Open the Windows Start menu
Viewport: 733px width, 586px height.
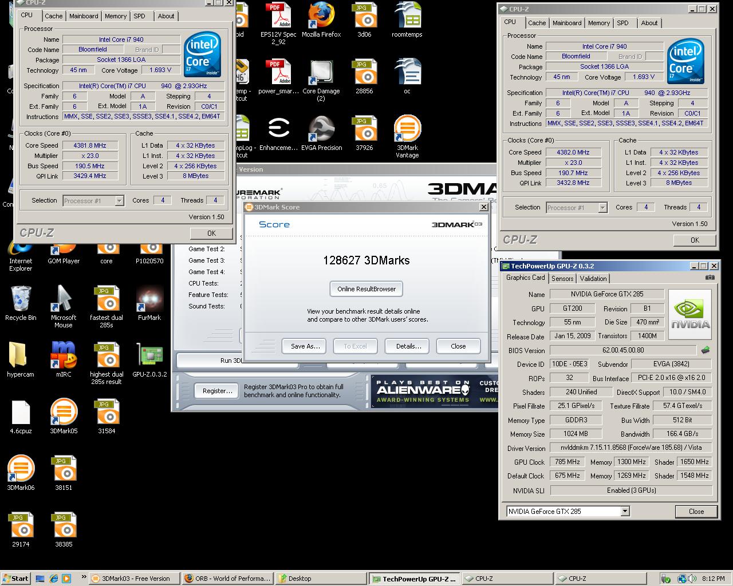[15, 578]
